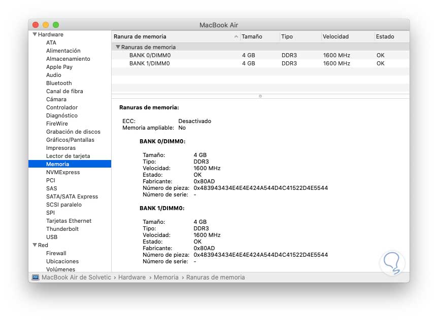Click BANK 1 Número de pieza value
This screenshot has width=438, height=320.
coord(261,255)
